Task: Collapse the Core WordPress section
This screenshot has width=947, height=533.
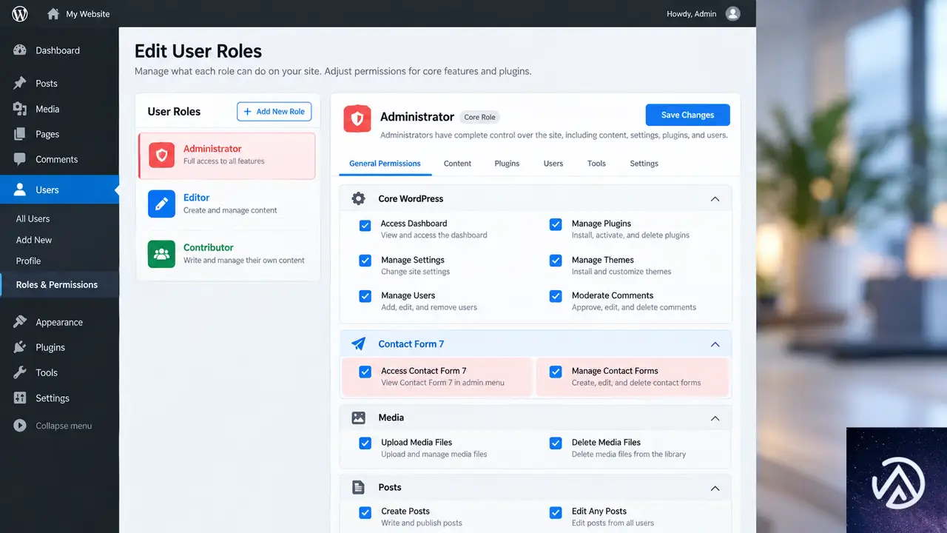Action: 715,198
